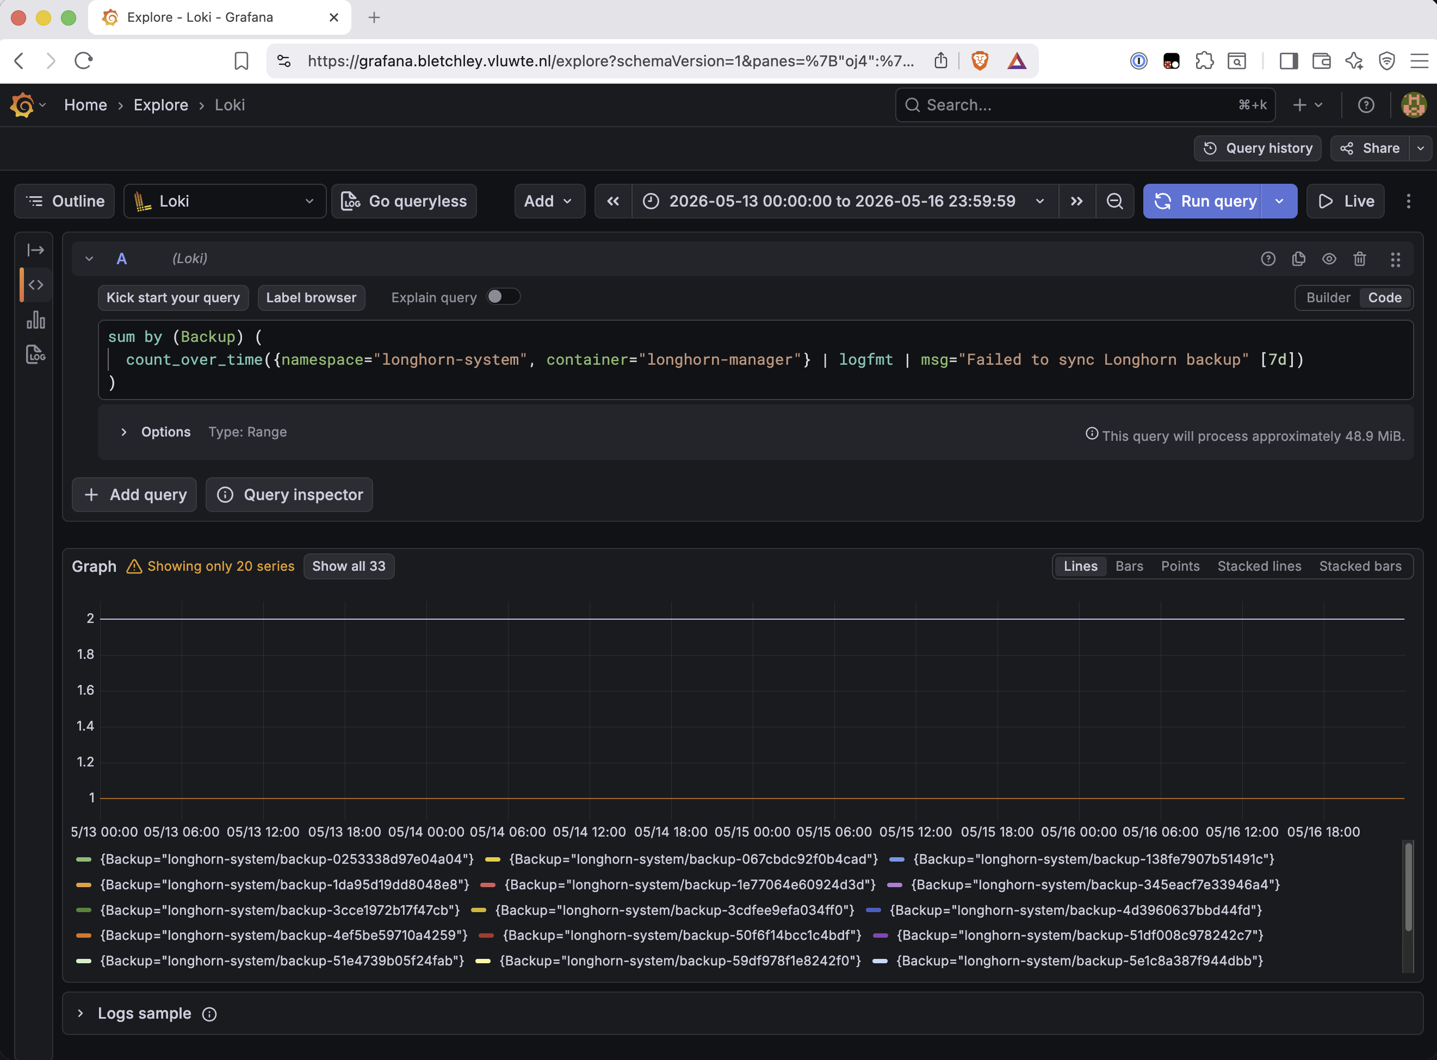Click the browser bookmark icon
This screenshot has width=1437, height=1060.
pos(241,61)
